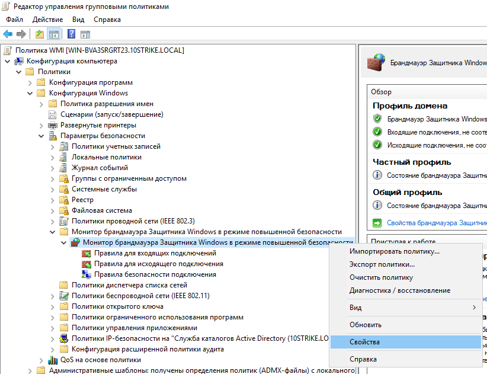Toggle the Show/Hide action pane icon
487x374 pixels.
pyautogui.click(x=85, y=34)
